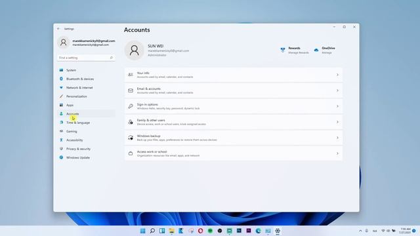The width and height of the screenshot is (420, 236).
Task: Click the Settings gear in the taskbar
Action: pos(278,231)
